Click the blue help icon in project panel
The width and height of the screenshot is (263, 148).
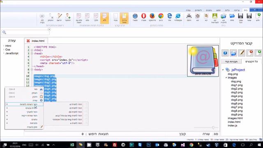tap(225, 53)
